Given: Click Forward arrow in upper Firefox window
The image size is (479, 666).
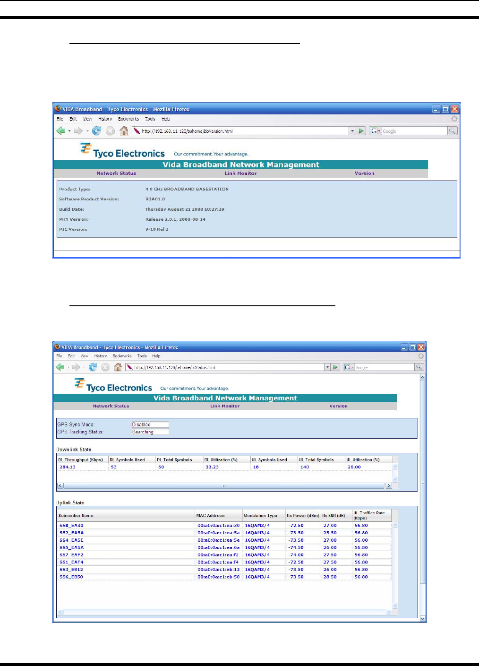Looking at the screenshot, I should click(x=78, y=131).
